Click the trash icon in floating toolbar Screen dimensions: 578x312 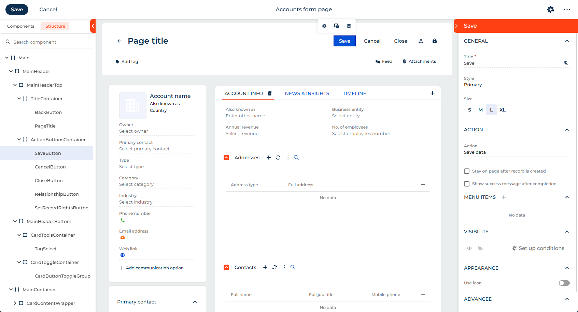(x=349, y=26)
